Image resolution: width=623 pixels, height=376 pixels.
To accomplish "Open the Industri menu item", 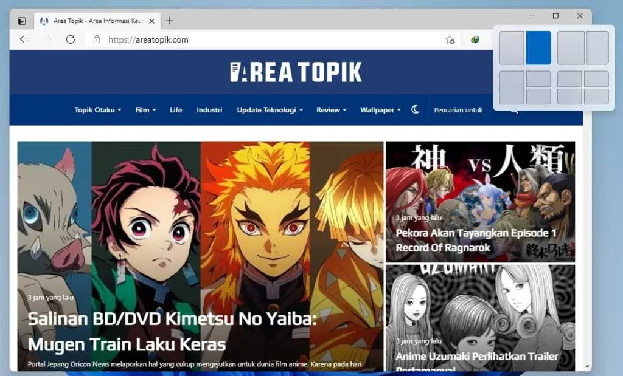I will click(x=209, y=110).
